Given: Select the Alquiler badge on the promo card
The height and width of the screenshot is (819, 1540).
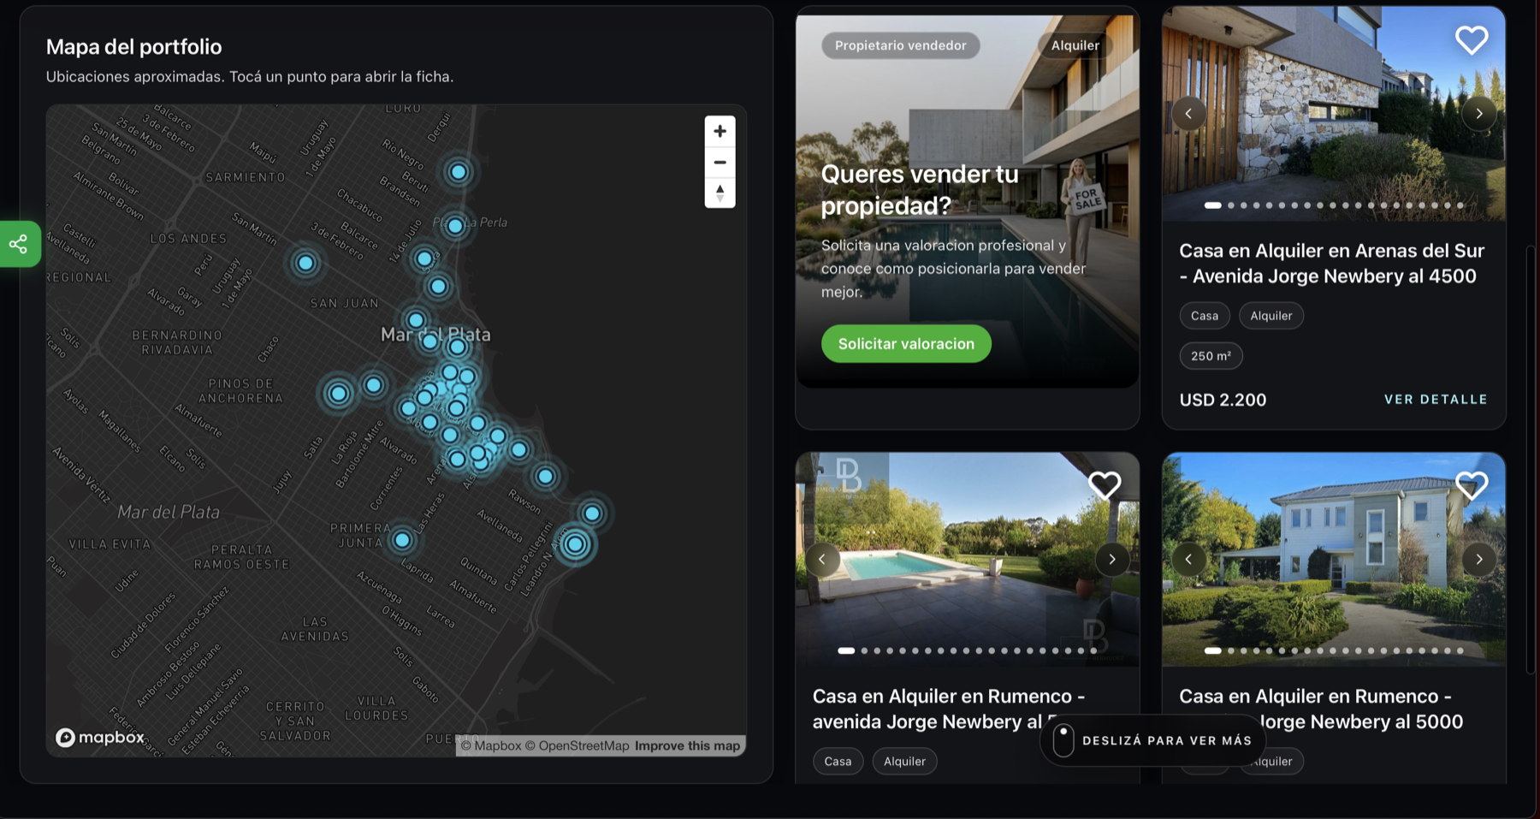Looking at the screenshot, I should (1075, 45).
